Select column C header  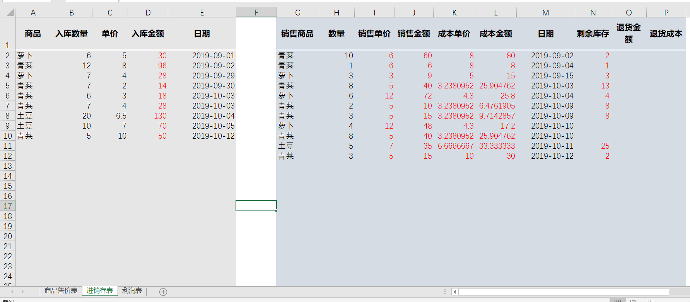(110, 12)
